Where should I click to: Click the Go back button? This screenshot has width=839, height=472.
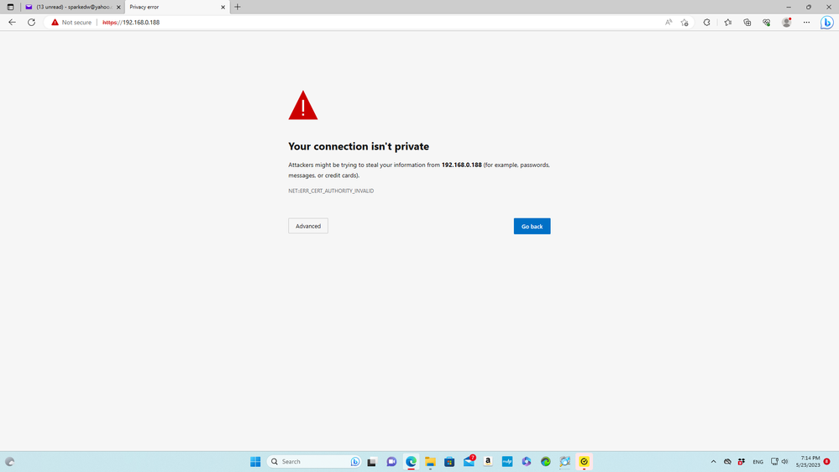pyautogui.click(x=532, y=227)
